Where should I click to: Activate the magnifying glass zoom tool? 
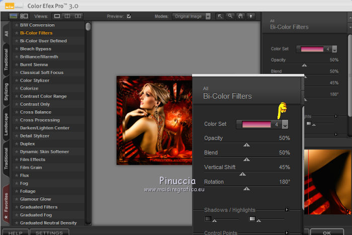[x=230, y=16]
